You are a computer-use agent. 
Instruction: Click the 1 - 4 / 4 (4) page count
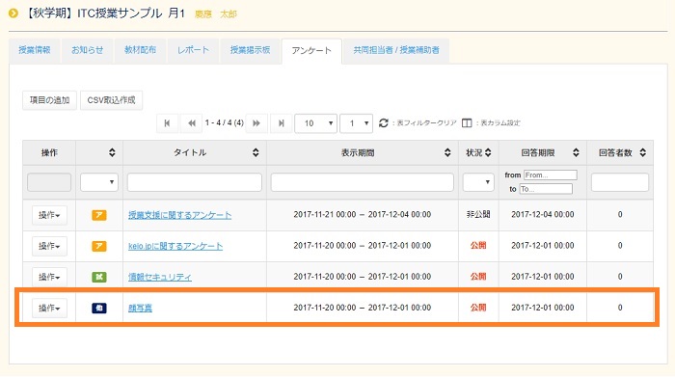coord(225,123)
